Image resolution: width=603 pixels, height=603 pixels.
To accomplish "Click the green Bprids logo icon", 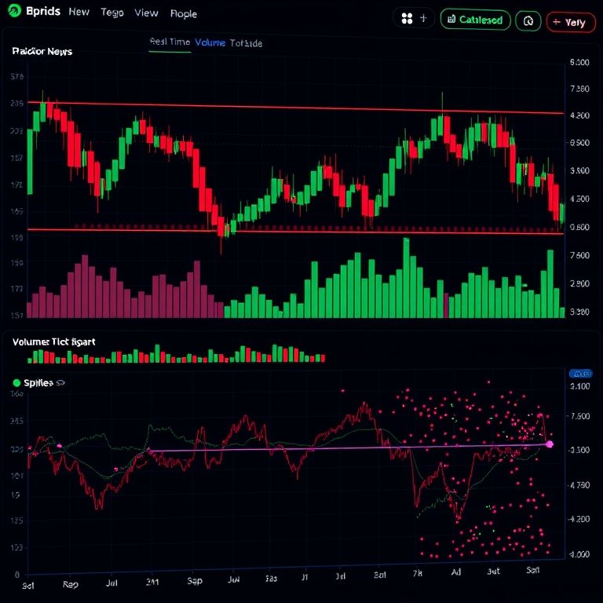I will (14, 12).
